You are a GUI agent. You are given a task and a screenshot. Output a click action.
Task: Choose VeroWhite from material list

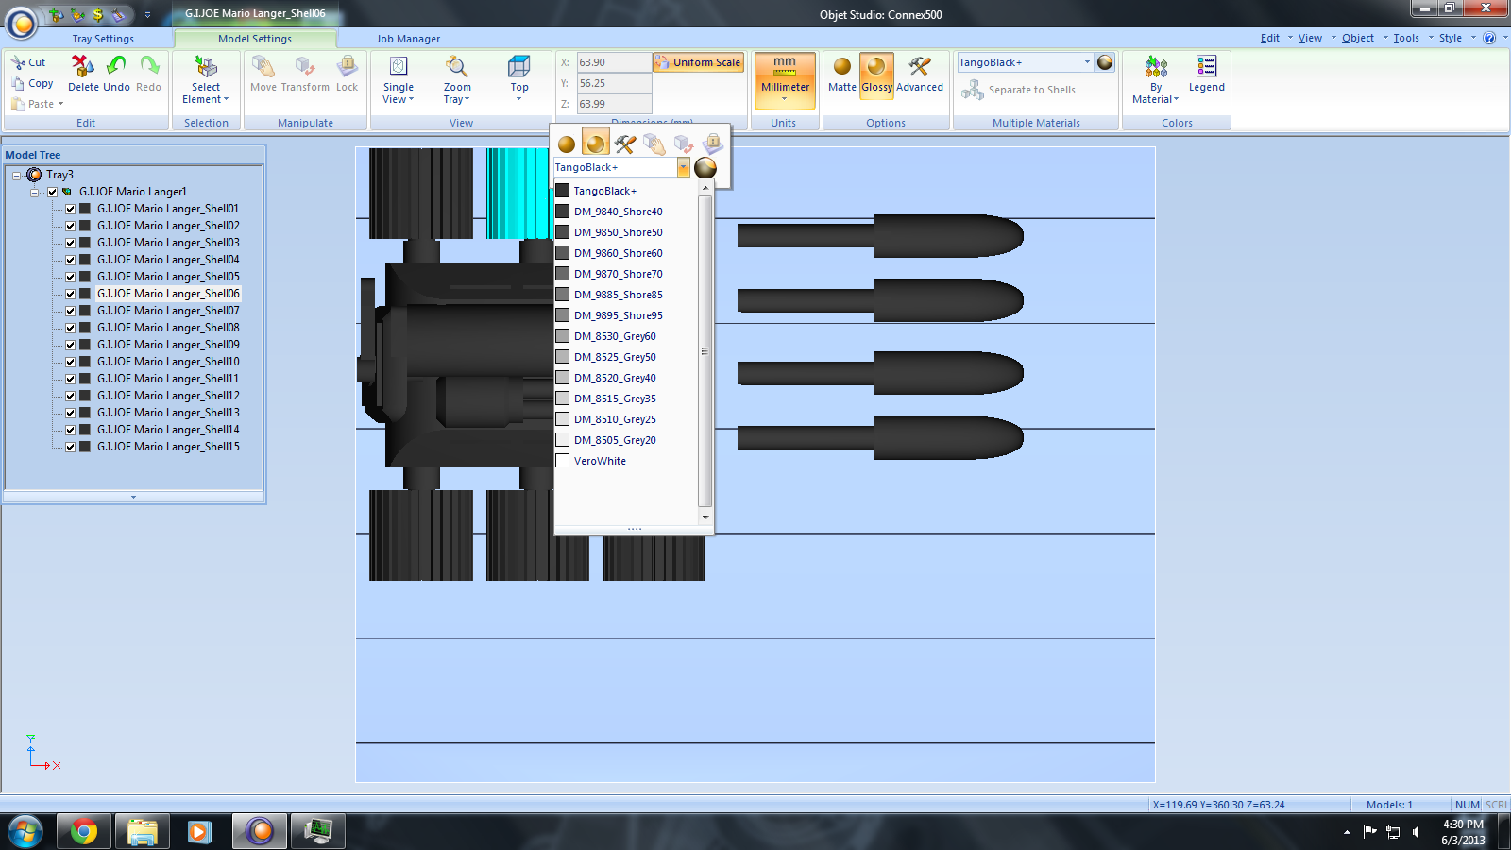tap(626, 461)
